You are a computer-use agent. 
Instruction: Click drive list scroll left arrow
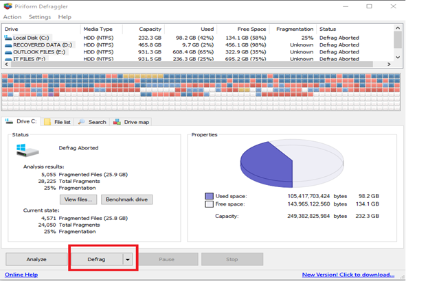pyautogui.click(x=6, y=64)
